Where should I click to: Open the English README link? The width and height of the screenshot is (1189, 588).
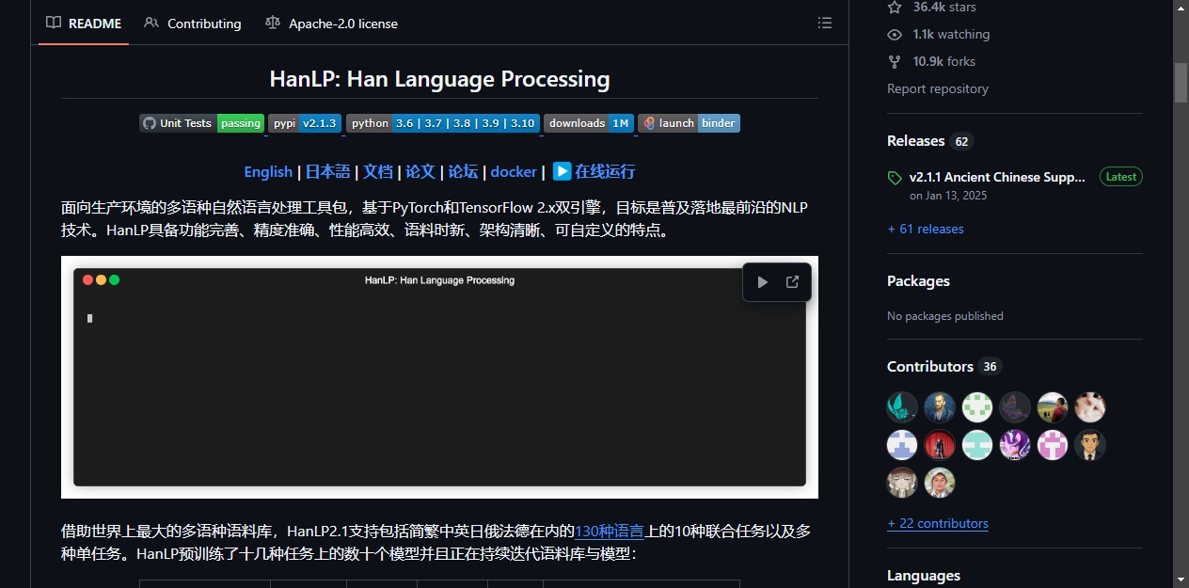coord(268,171)
